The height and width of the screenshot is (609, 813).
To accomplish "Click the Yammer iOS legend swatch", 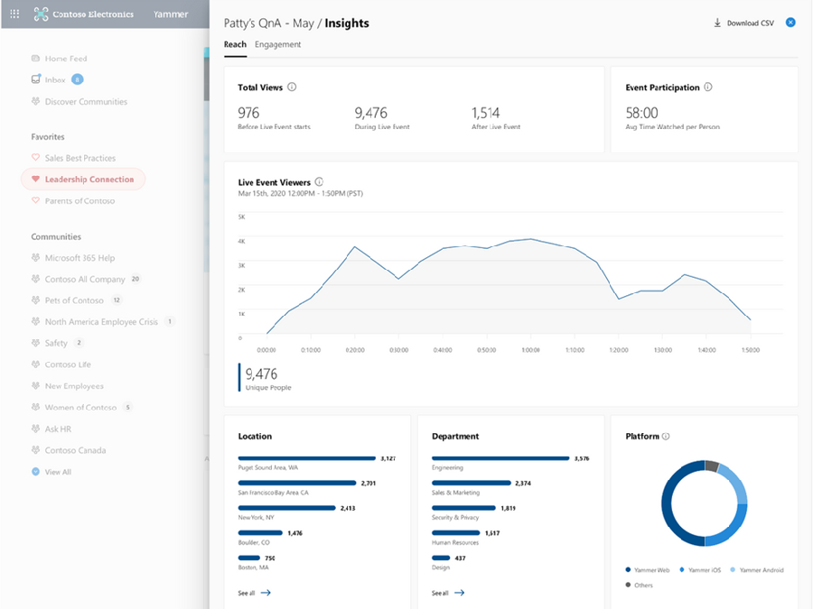I will 682,569.
